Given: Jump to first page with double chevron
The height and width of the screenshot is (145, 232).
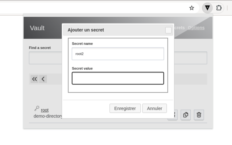Looking at the screenshot, I should pyautogui.click(x=34, y=79).
